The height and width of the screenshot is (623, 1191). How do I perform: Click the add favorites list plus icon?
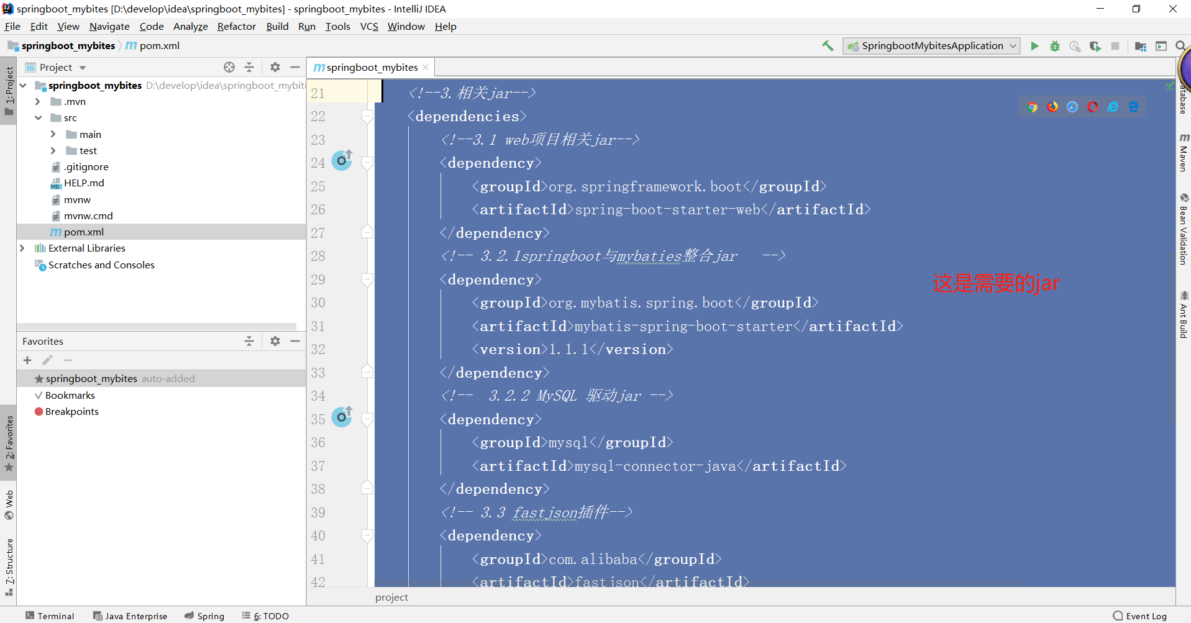pyautogui.click(x=27, y=360)
